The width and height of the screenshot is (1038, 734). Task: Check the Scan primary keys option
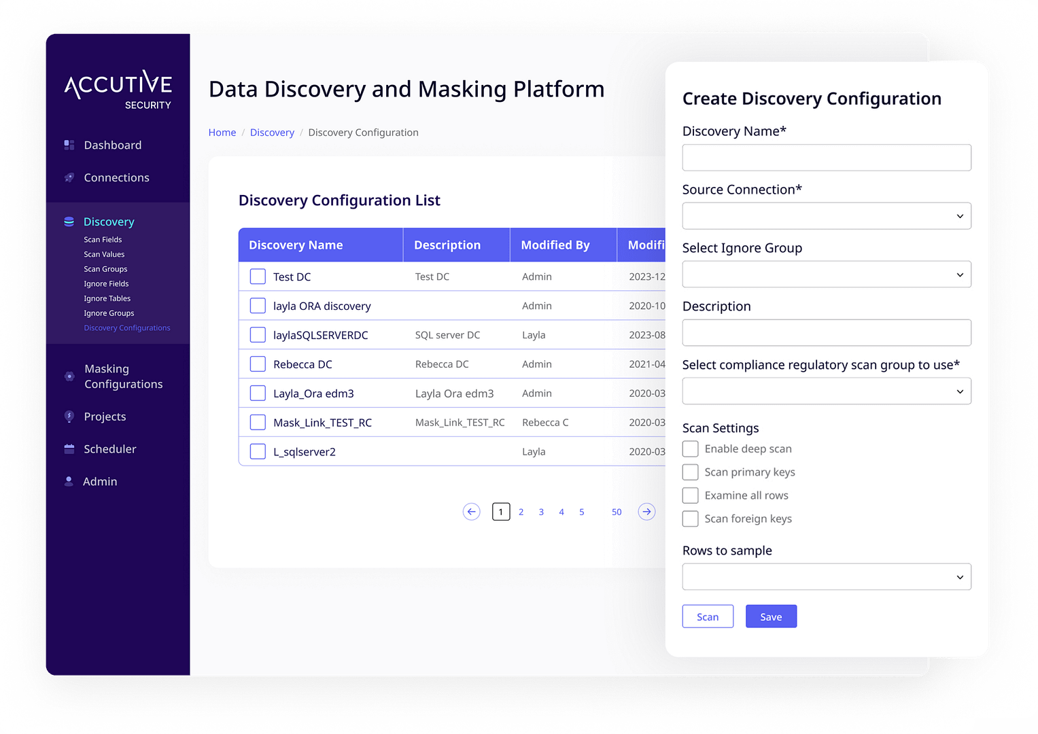690,472
